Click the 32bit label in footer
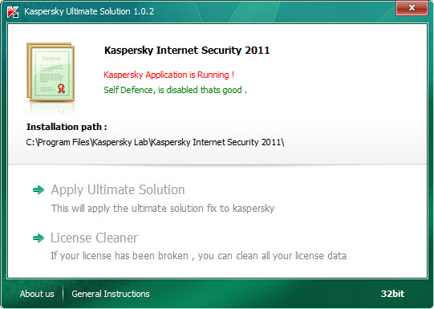Image resolution: width=434 pixels, height=309 pixels. point(392,294)
